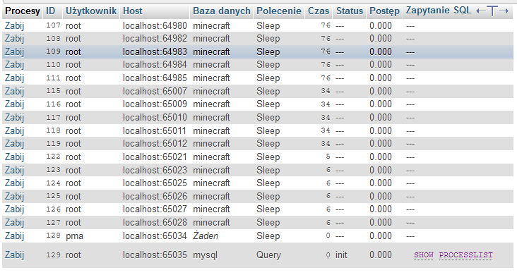Select host cell localhost:65034
517x275 pixels.
click(155, 236)
